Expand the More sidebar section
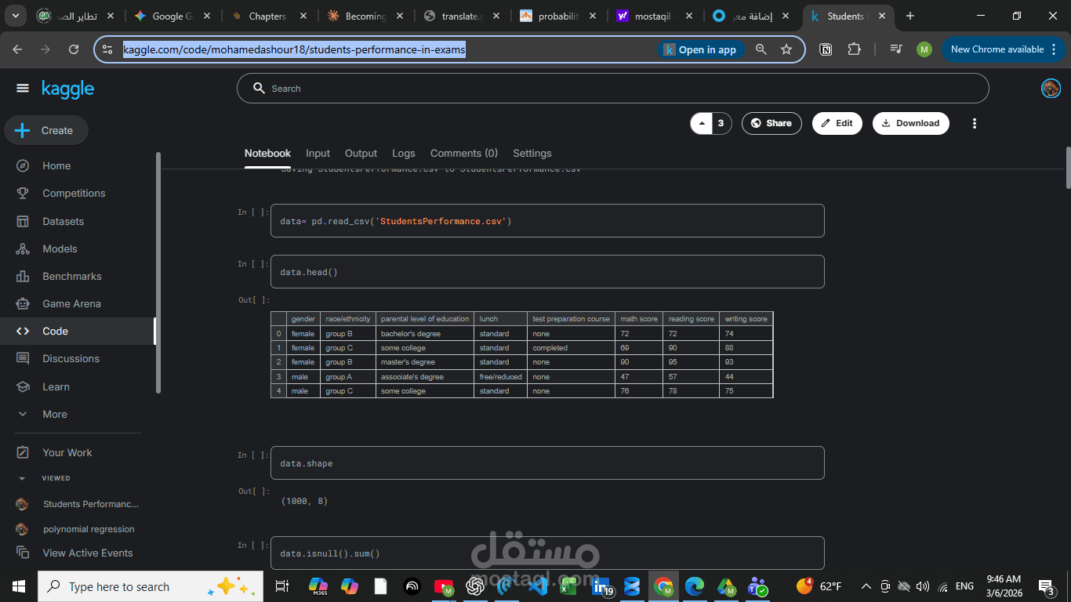Viewport: 1071px width, 602px height. click(x=54, y=414)
